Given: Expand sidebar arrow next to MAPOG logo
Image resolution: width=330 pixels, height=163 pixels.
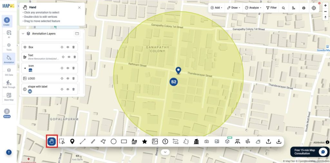Looking at the screenshot, I should 18,6.
